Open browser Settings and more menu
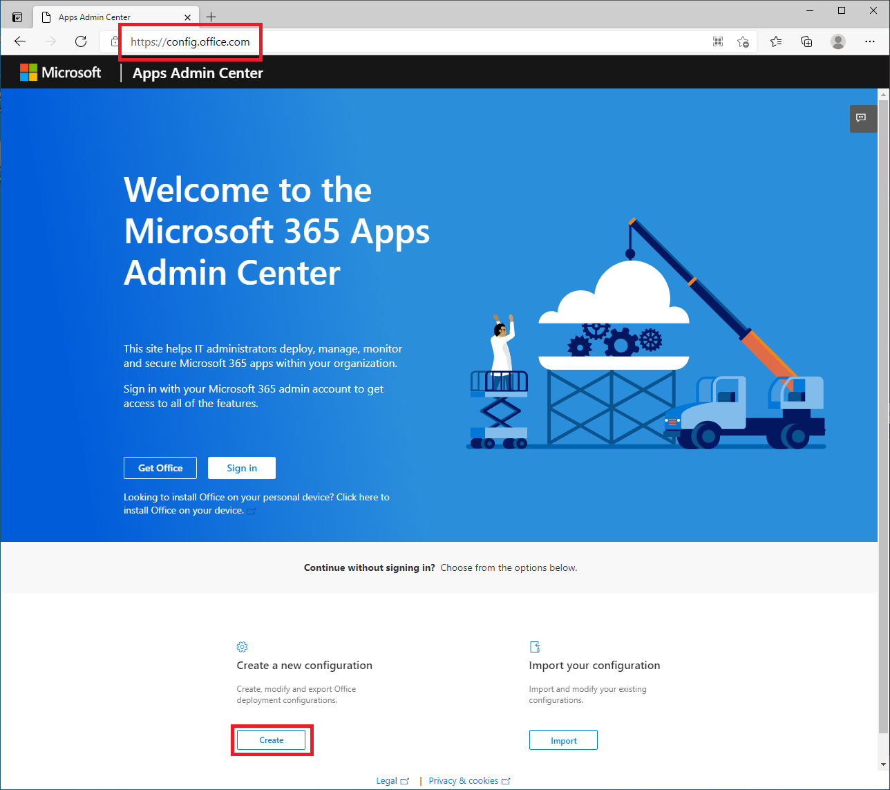890x790 pixels. (869, 41)
